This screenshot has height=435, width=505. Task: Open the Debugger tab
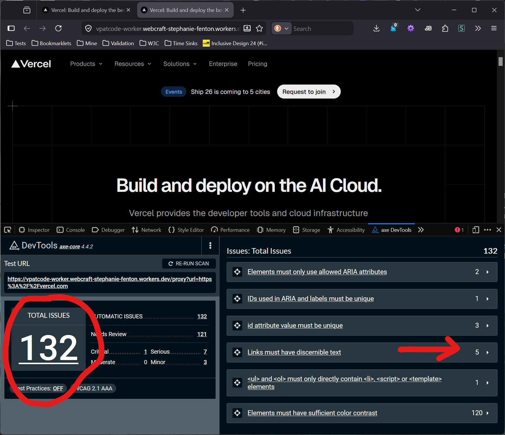coord(108,230)
